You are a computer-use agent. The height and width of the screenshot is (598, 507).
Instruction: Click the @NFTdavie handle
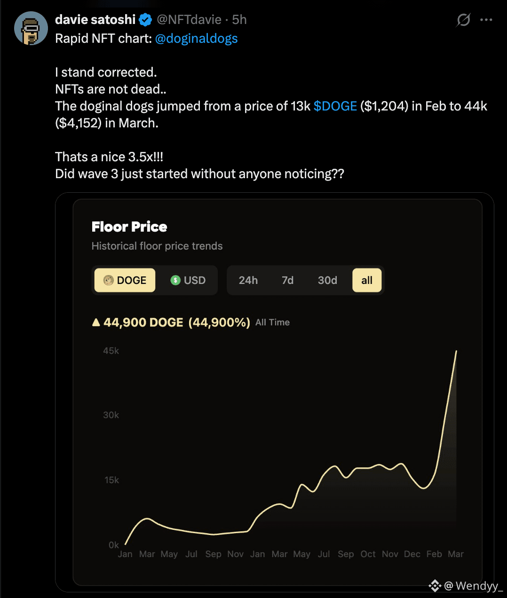point(189,20)
